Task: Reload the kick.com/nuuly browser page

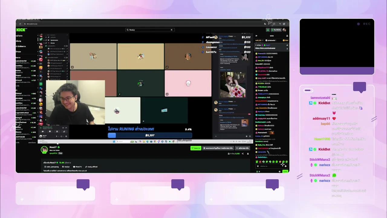Action: pos(20,24)
